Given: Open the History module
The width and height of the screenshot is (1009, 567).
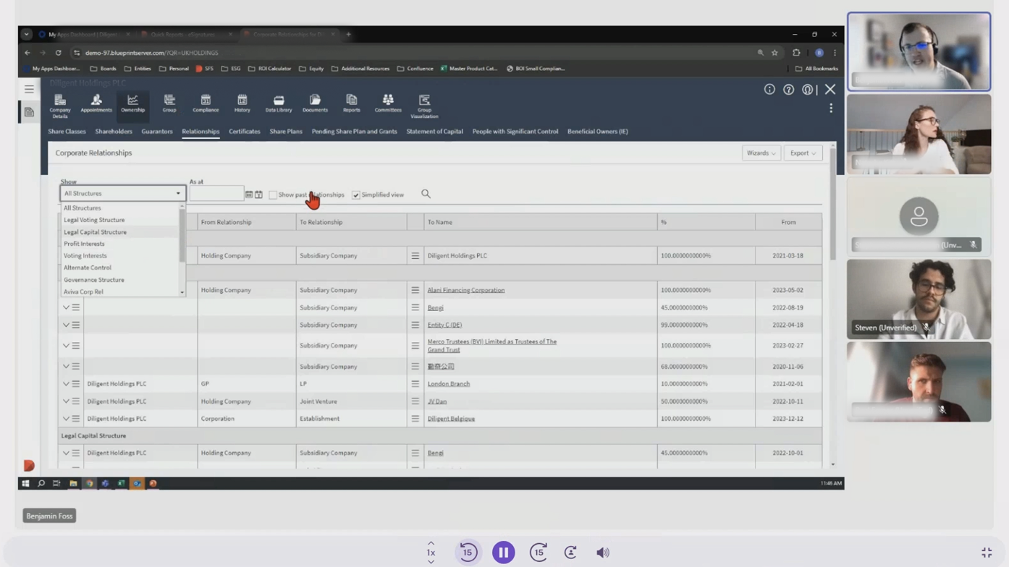Looking at the screenshot, I should pyautogui.click(x=242, y=103).
